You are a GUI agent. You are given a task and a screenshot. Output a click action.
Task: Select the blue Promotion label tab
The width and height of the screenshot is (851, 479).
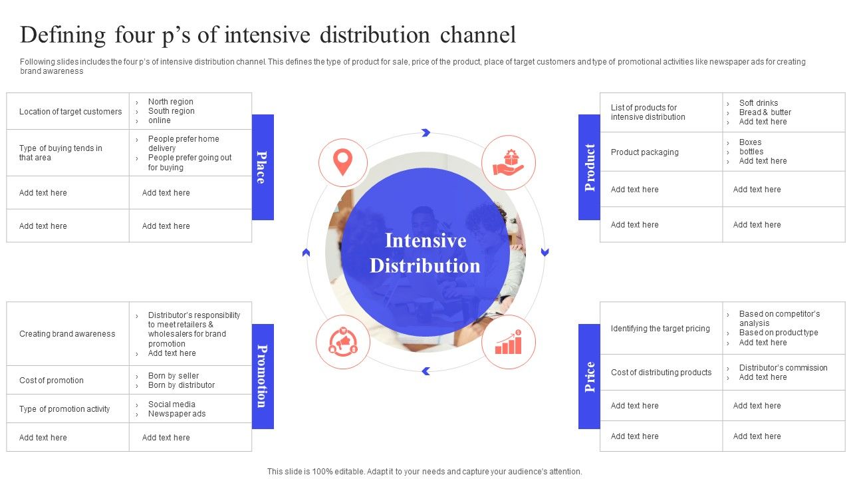pyautogui.click(x=263, y=377)
